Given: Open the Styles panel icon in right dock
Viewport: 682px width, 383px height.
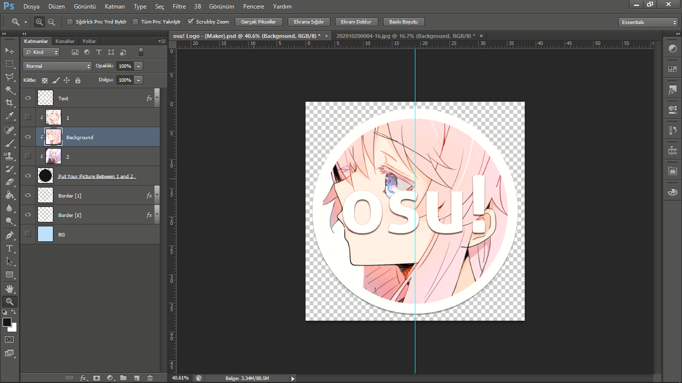Looking at the screenshot, I should [672, 90].
